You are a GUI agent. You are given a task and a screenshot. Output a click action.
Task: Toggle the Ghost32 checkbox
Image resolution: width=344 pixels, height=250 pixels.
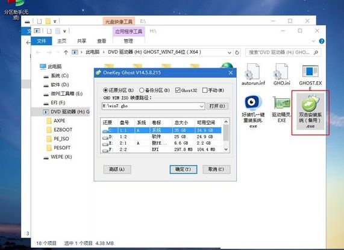pos(186,90)
